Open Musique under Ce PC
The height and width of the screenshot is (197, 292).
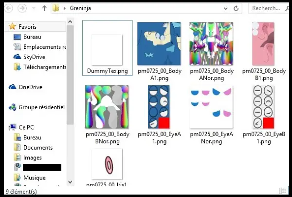pyautogui.click(x=35, y=178)
